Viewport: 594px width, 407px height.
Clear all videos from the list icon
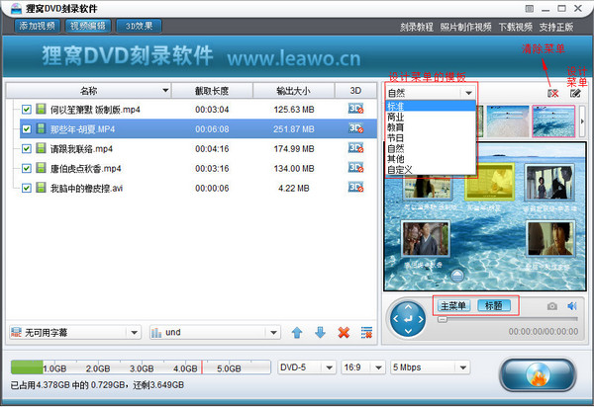pos(366,333)
